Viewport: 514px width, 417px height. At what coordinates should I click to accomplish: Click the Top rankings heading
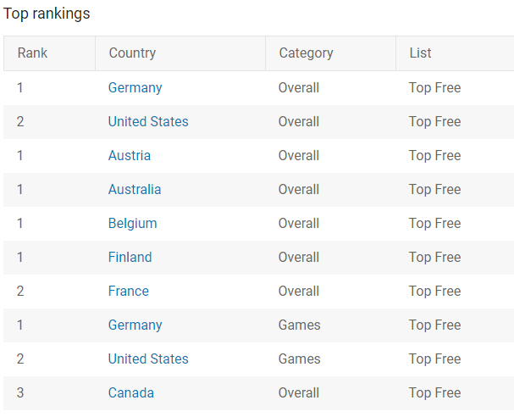coord(47,14)
